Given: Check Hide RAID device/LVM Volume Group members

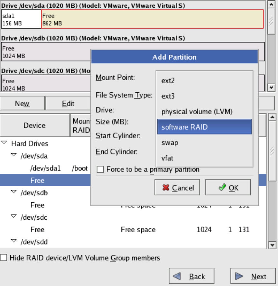Looking at the screenshot, I should click(x=4, y=258).
